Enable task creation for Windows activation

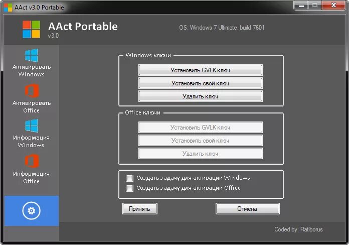pos(130,178)
